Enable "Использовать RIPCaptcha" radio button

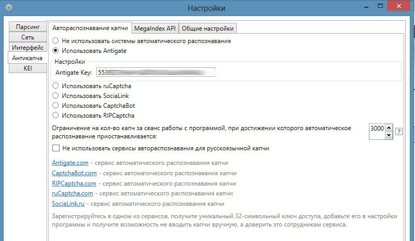pos(56,116)
